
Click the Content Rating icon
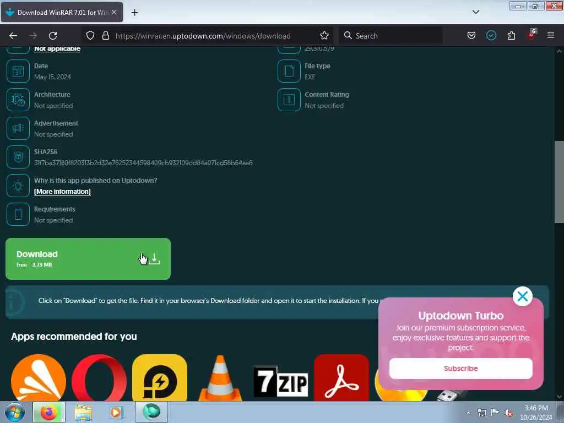click(289, 100)
